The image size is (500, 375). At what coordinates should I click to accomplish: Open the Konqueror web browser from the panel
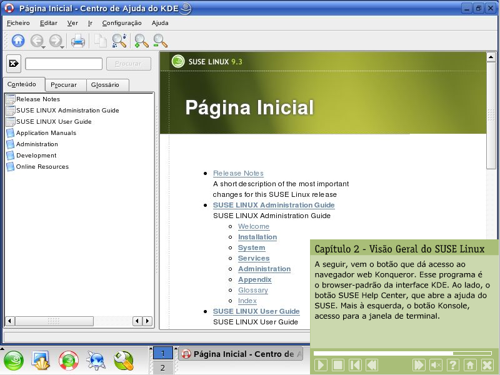(96, 360)
